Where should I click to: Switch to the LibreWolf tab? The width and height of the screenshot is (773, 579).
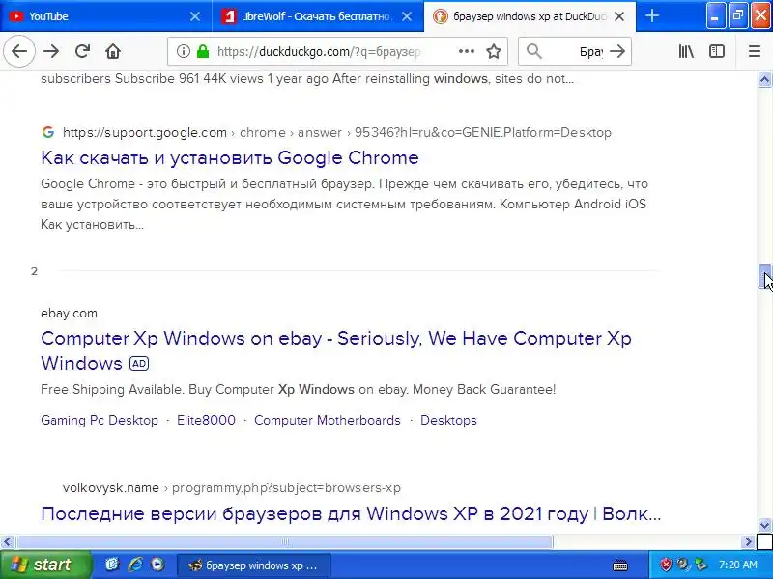click(318, 16)
